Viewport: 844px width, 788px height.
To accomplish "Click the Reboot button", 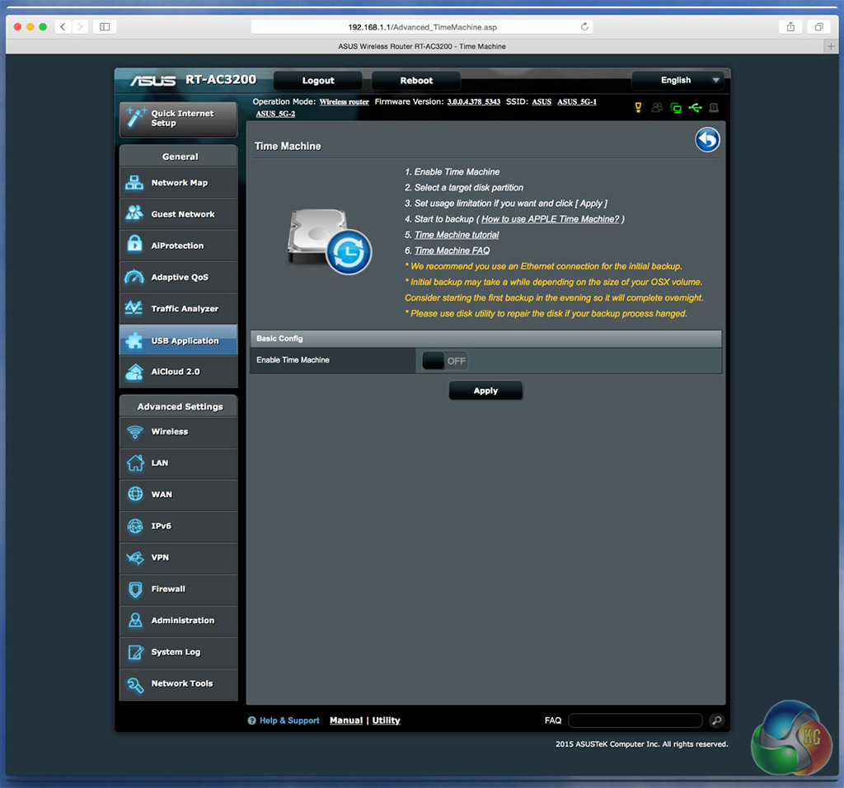I will (x=416, y=80).
